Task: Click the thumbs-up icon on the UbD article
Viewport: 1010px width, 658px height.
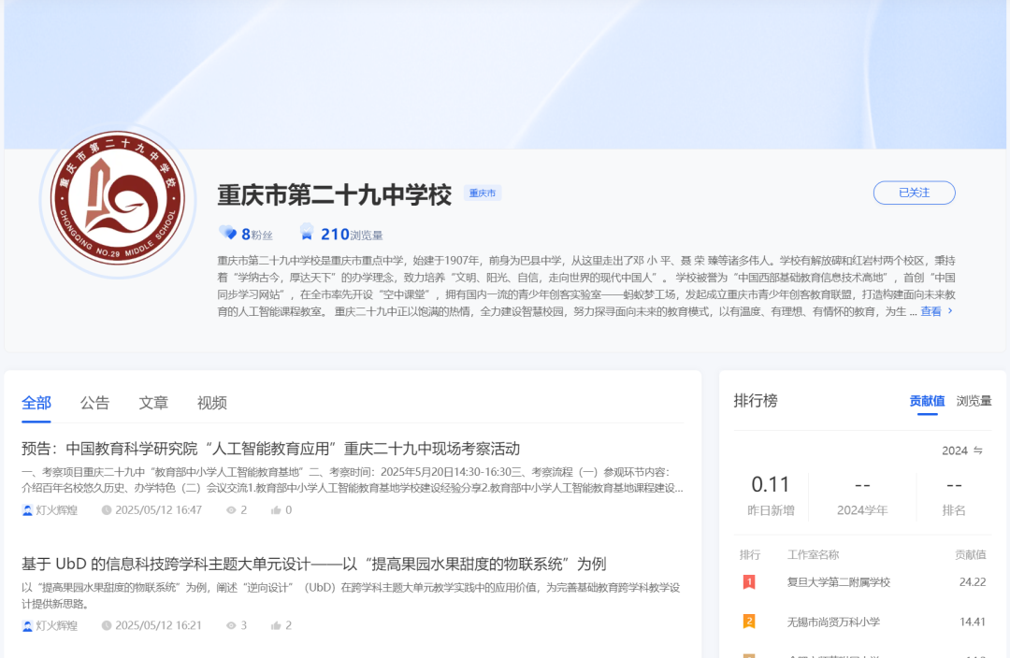Action: click(x=278, y=625)
